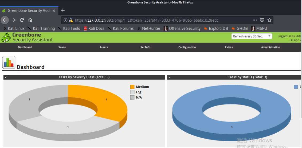The height and width of the screenshot is (148, 302).
Task: Open the Configuration menu
Action: [x=187, y=47]
